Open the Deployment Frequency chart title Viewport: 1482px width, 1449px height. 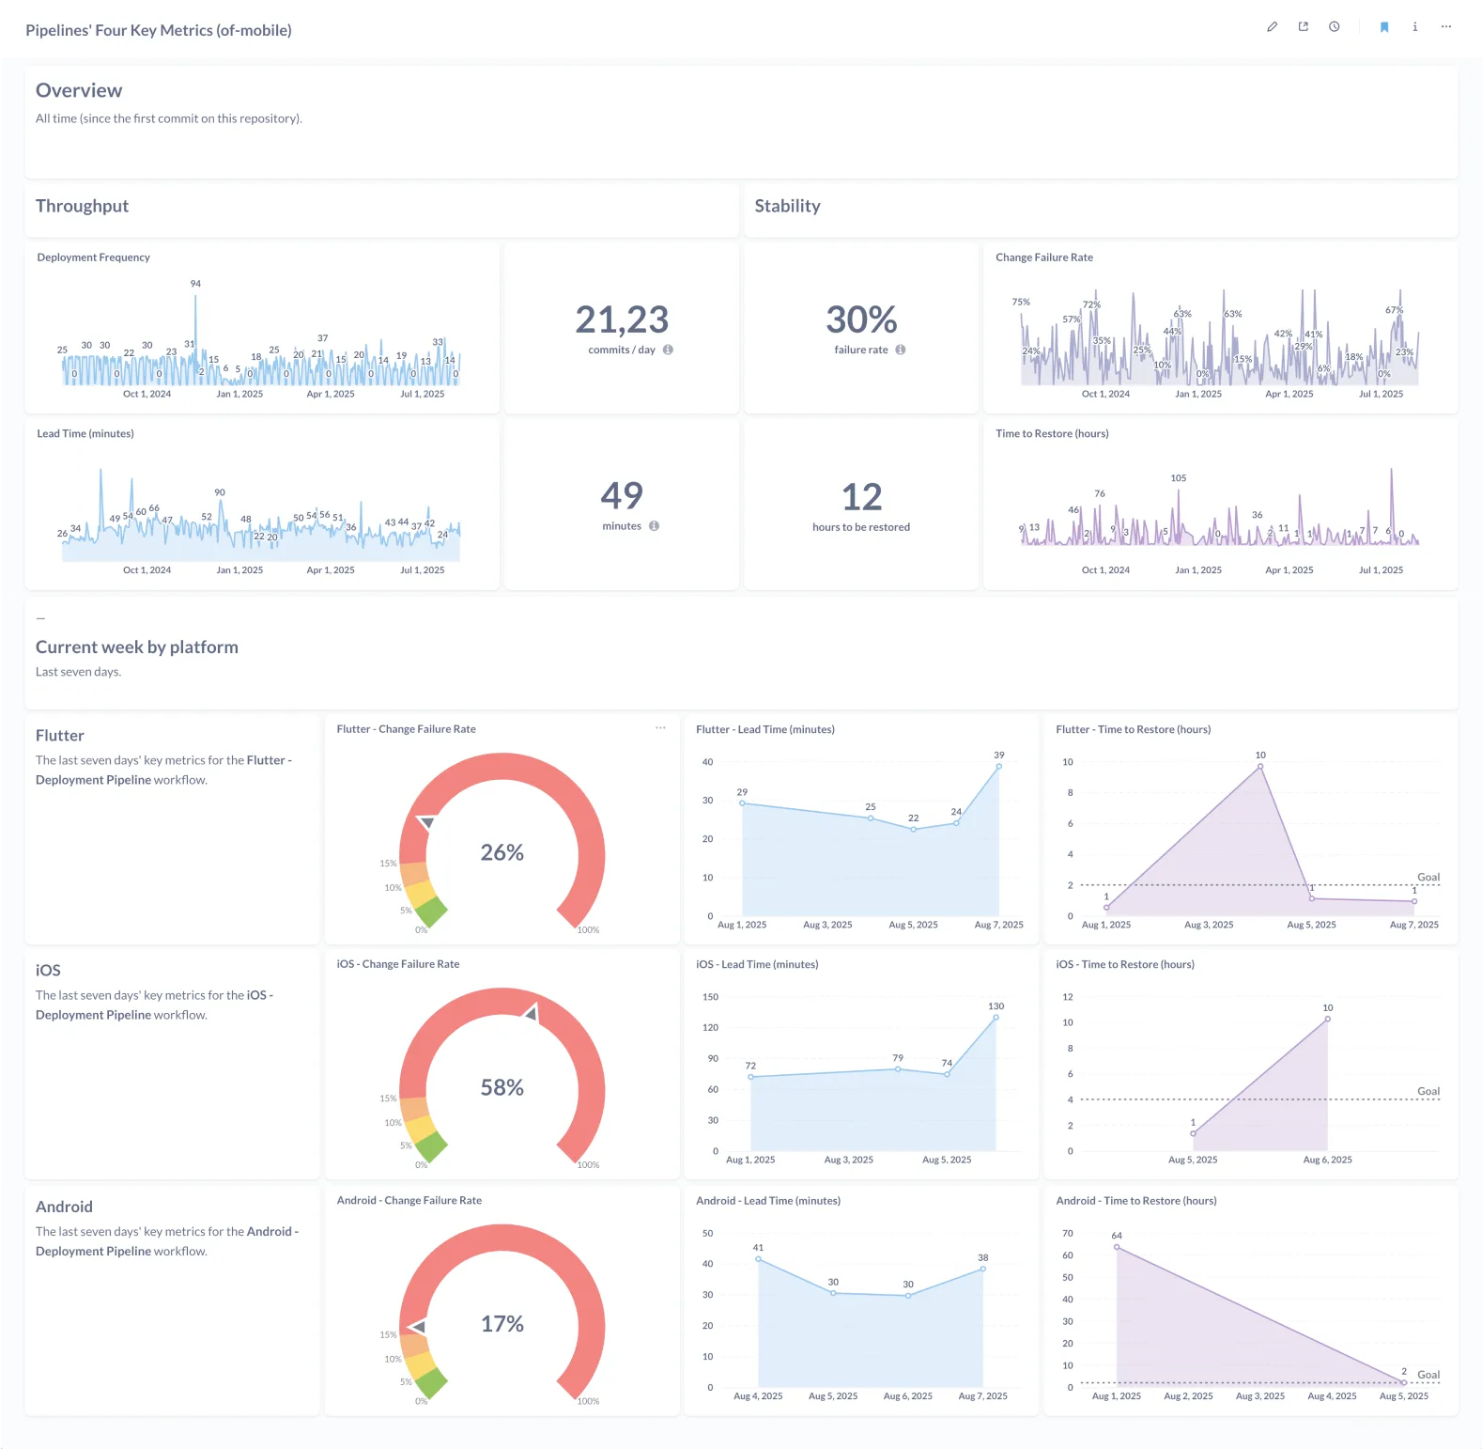click(93, 257)
